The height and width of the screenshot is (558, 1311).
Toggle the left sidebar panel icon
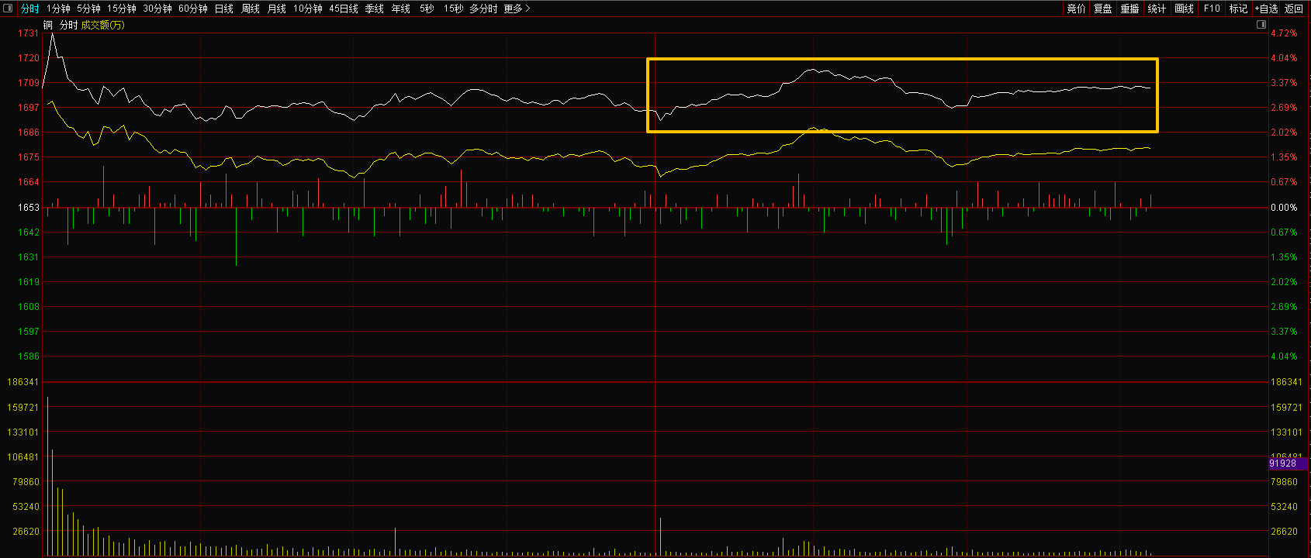tap(9, 9)
